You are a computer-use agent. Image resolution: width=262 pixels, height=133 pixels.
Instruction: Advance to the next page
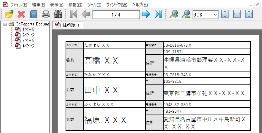tap(146, 14)
